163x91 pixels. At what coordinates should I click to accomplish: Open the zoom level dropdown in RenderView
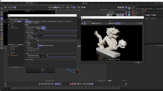[112, 24]
